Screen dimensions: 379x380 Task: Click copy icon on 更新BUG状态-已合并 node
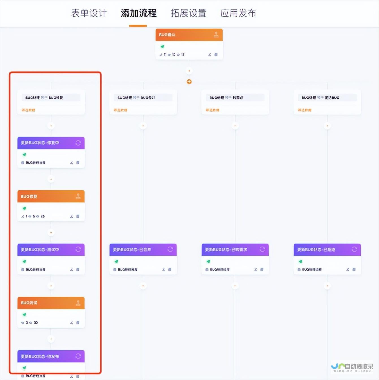tap(170, 269)
